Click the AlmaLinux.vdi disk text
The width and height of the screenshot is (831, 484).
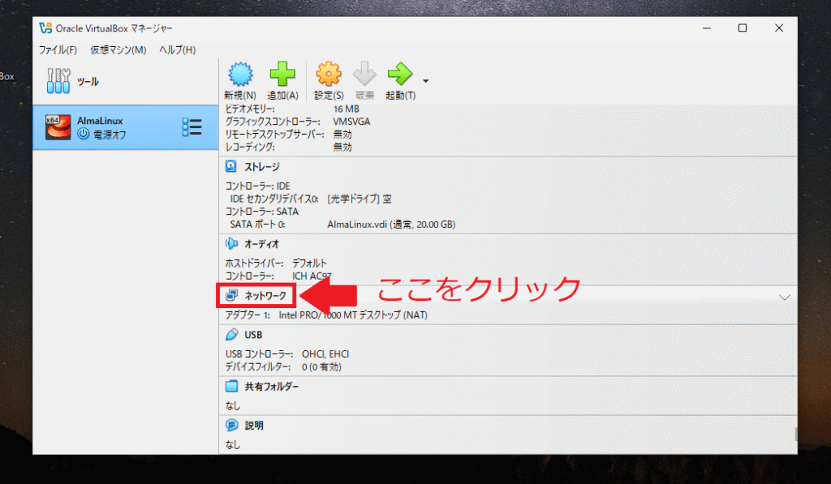(391, 225)
